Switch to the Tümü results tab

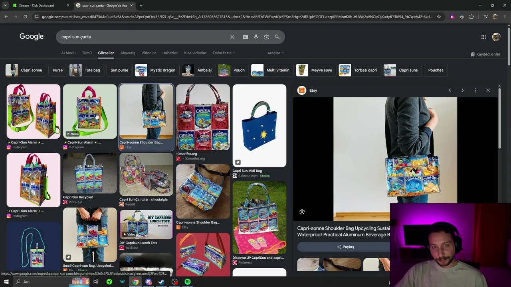[x=87, y=53]
